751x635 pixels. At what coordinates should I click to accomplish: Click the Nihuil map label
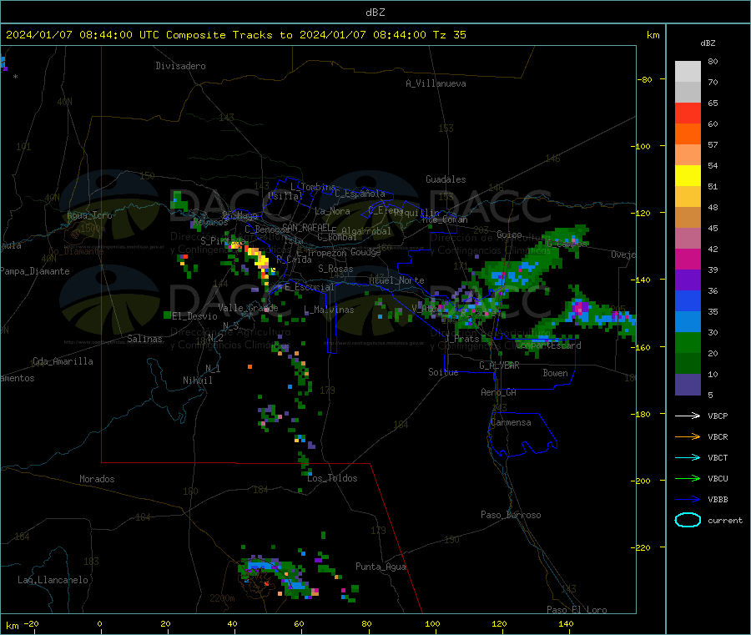point(197,380)
